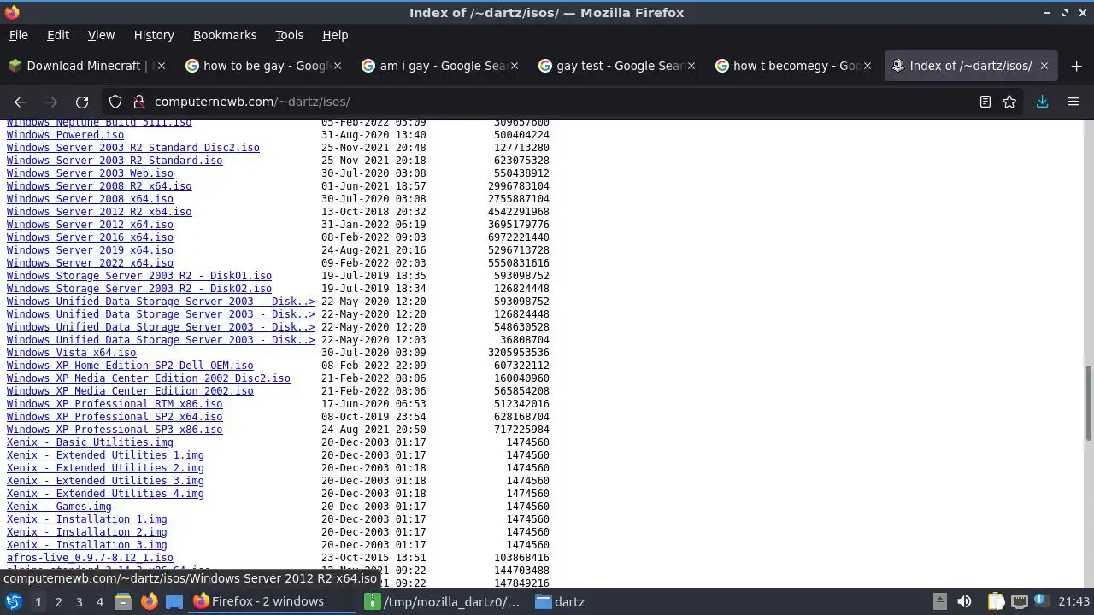
Task: Go back with the browser back arrow
Action: (21, 102)
